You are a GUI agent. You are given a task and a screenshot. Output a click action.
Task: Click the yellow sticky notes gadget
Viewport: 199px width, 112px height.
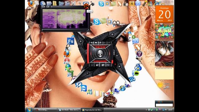[164, 73]
